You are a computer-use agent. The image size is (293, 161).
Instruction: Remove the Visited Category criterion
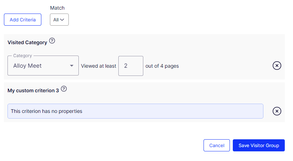pos(277,66)
